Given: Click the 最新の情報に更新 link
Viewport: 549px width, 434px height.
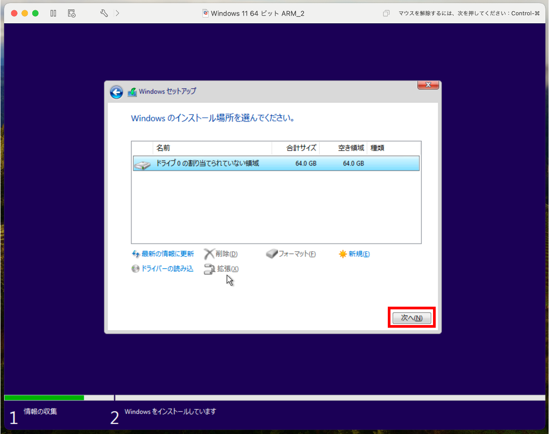Looking at the screenshot, I should (168, 254).
